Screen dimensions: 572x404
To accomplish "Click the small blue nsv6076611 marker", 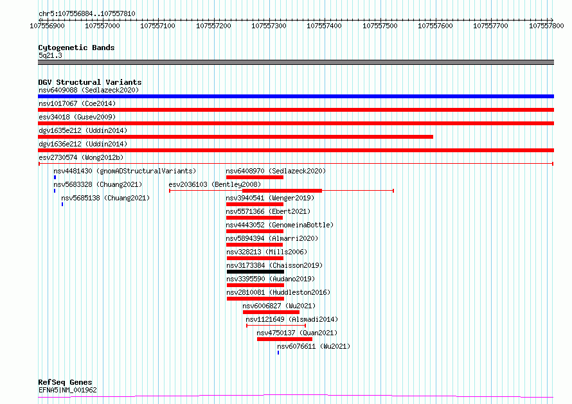I will [278, 353].
